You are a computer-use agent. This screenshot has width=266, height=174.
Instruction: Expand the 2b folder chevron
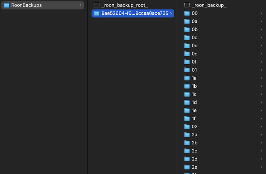(x=261, y=143)
